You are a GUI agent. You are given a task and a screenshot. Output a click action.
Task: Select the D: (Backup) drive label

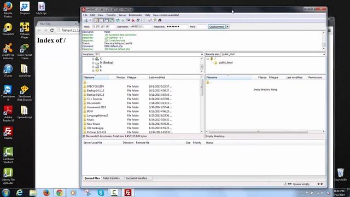pyautogui.click(x=107, y=63)
